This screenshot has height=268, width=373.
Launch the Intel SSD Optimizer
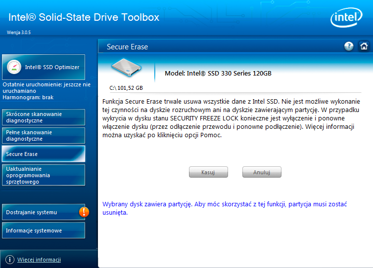click(x=44, y=67)
